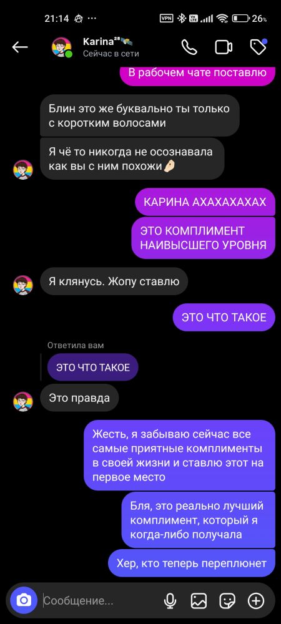Tap the В рабочем чате поставлю message
The image size is (281, 624).
197,74
